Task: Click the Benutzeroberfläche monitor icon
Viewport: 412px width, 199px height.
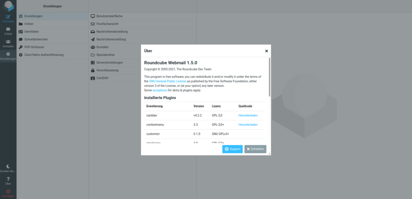Action: tap(93, 16)
